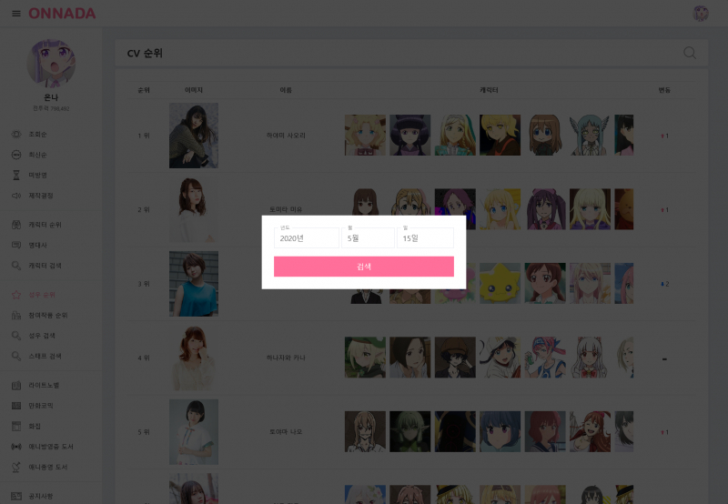The image size is (728, 504).
Task: Click the star icon for 성우 순위
Action: pyautogui.click(x=15, y=295)
